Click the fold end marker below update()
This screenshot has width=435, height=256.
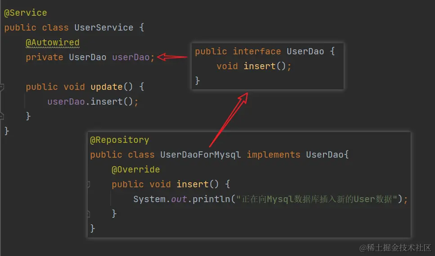(2, 116)
